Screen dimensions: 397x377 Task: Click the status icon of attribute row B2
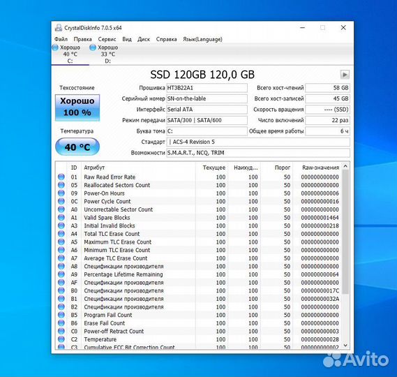(x=61, y=306)
